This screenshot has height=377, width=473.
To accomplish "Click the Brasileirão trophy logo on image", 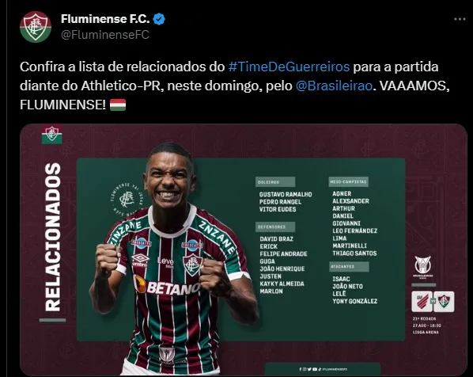I will [422, 267].
